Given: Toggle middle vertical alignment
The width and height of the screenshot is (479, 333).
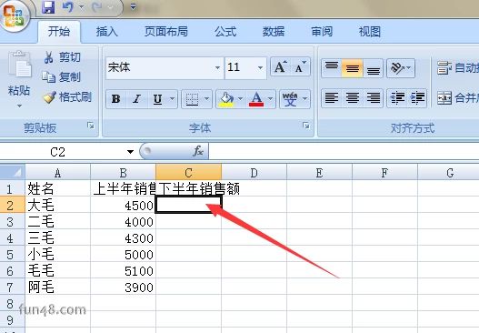Looking at the screenshot, I should point(353,68).
